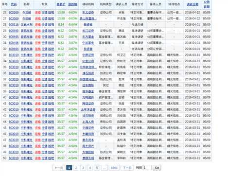This screenshot has width=228, height=176.
Task: Open 详细 link in row 37
Action: point(38,79)
